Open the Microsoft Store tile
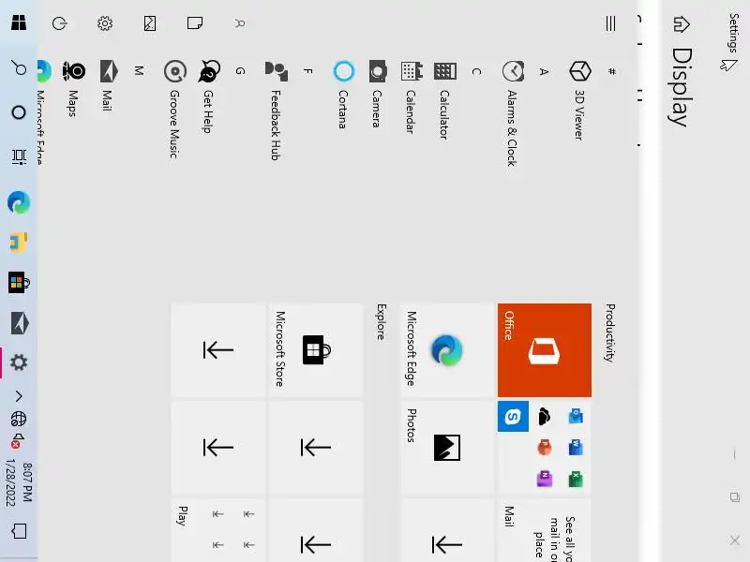Viewport: 750px width, 562px height. 316,349
